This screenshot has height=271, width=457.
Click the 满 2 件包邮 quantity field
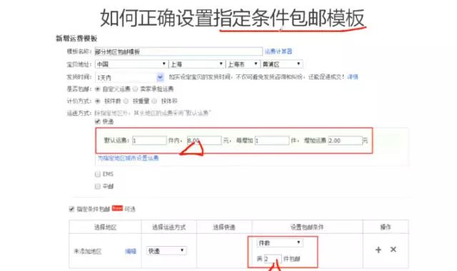[273, 259]
